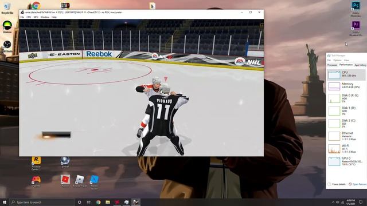Open the Help menu in xenia
Screen dimensions: 367x206
point(54,17)
